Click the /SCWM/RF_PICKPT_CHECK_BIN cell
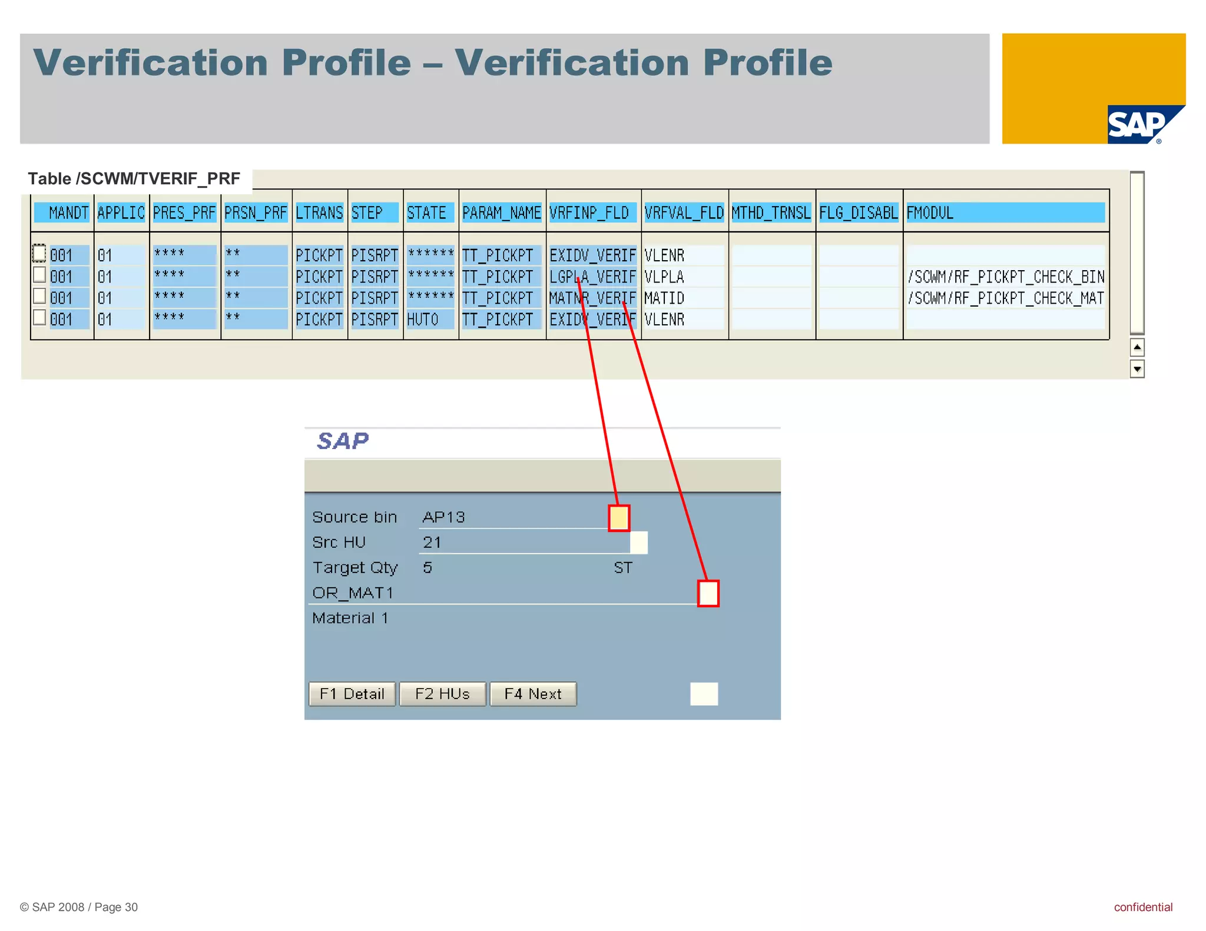 pos(1006,277)
